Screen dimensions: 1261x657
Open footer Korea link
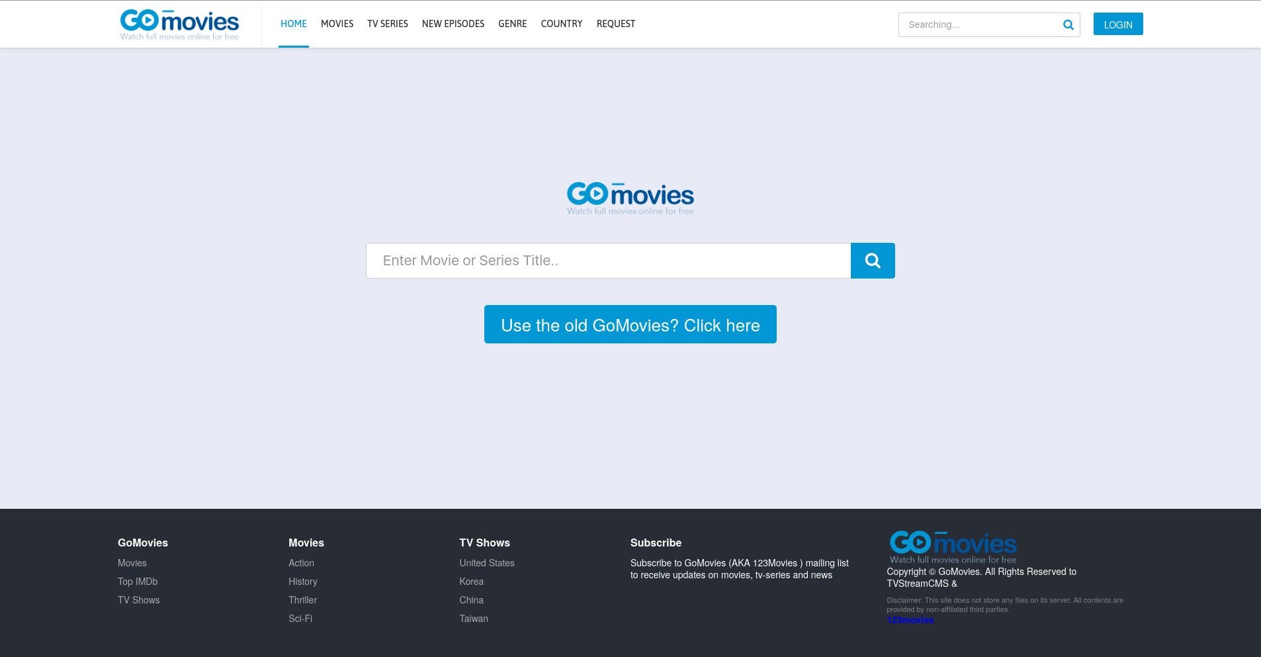pos(472,582)
